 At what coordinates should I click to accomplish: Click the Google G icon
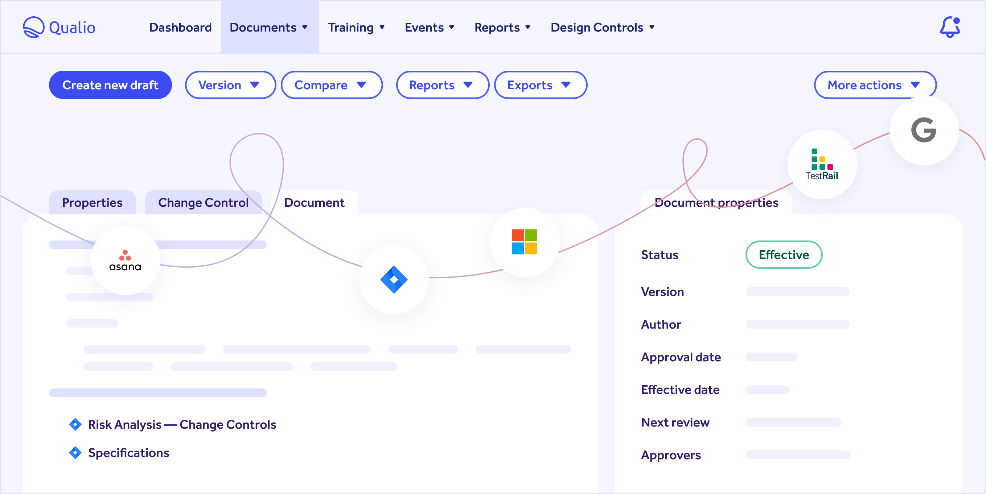pyautogui.click(x=924, y=130)
